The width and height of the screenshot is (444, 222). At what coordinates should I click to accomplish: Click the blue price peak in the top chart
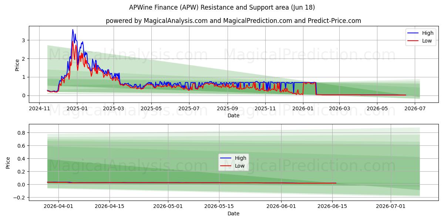(x=73, y=30)
